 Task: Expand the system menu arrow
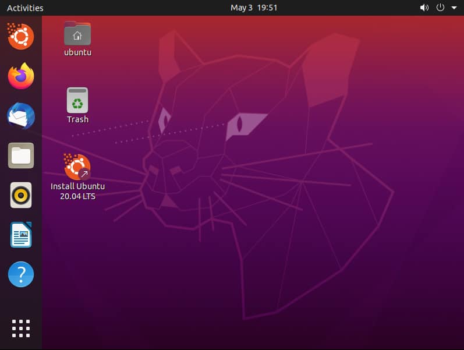pos(454,8)
